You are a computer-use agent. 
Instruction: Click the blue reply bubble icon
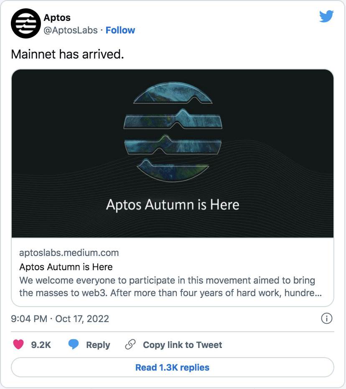pyautogui.click(x=74, y=345)
